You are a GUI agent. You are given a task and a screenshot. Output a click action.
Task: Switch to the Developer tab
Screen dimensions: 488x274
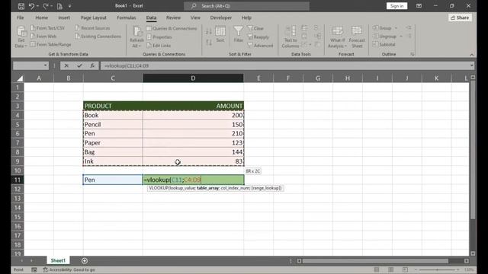[221, 18]
